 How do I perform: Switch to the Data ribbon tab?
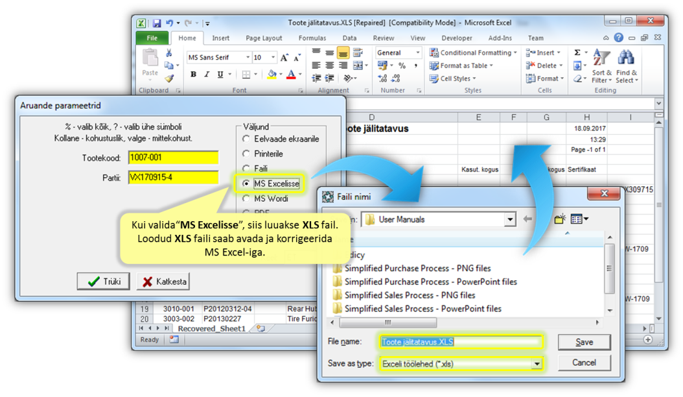(349, 38)
